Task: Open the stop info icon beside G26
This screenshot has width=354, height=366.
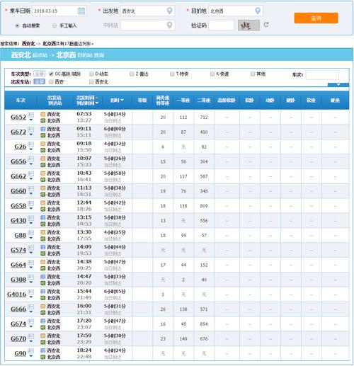Action: (31, 144)
